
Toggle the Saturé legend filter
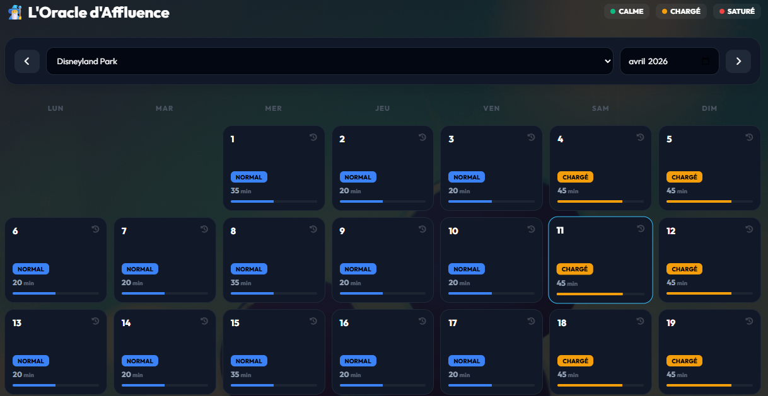click(736, 11)
